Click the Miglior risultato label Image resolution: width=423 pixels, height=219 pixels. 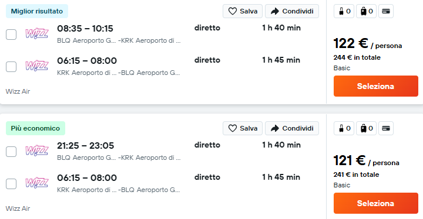[x=37, y=11]
